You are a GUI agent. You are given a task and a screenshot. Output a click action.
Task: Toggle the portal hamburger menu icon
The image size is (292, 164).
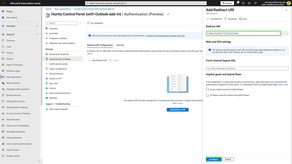pyautogui.click(x=3, y=3)
